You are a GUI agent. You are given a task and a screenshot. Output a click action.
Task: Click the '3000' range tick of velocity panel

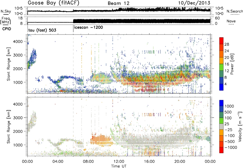(x=18, y=118)
